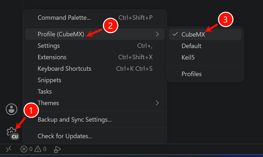Open the Manage gear icon
This screenshot has height=157, width=263.
click(11, 132)
